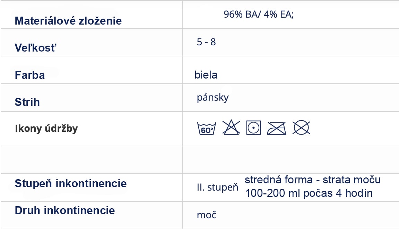Select the Ikony údržby label
Viewport: 399px width, 229px height.
46,128
